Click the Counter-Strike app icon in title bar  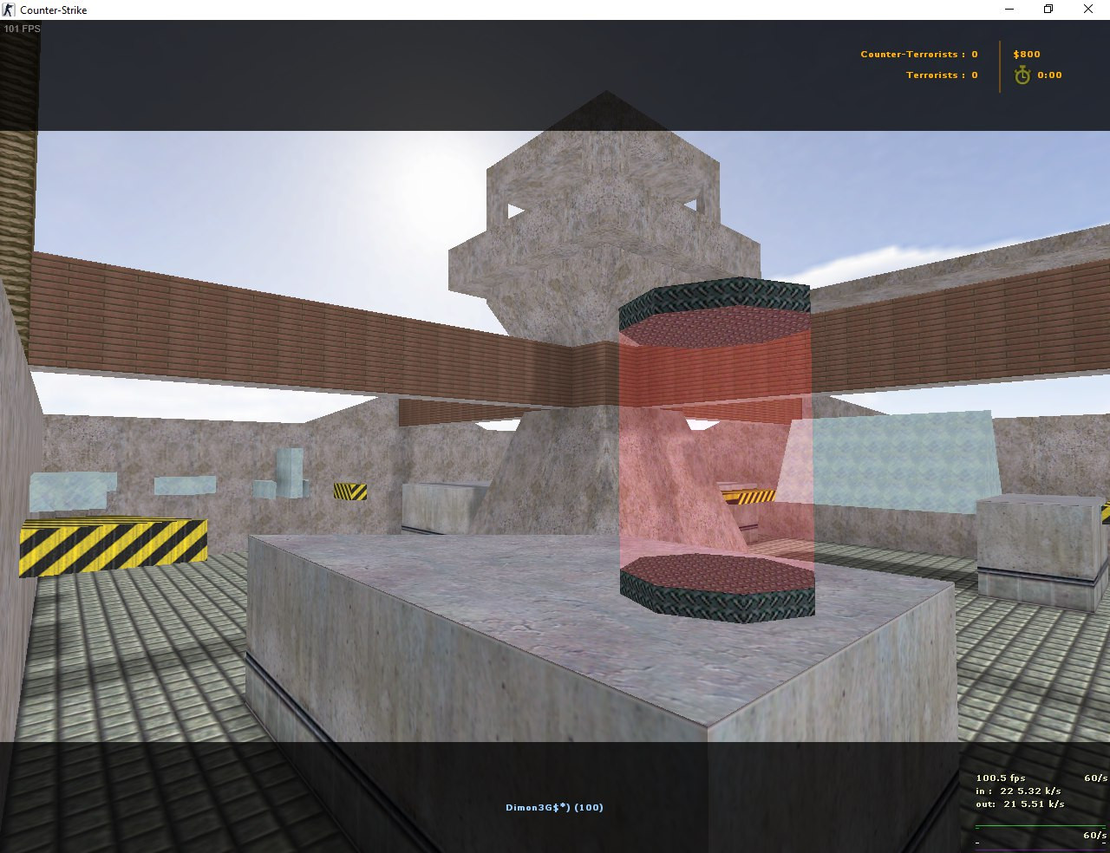pyautogui.click(x=10, y=10)
